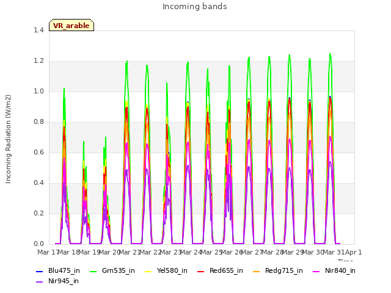Click the green Grn535_in legend swatch
Viewport: 391px width, 293px height.
click(x=93, y=271)
